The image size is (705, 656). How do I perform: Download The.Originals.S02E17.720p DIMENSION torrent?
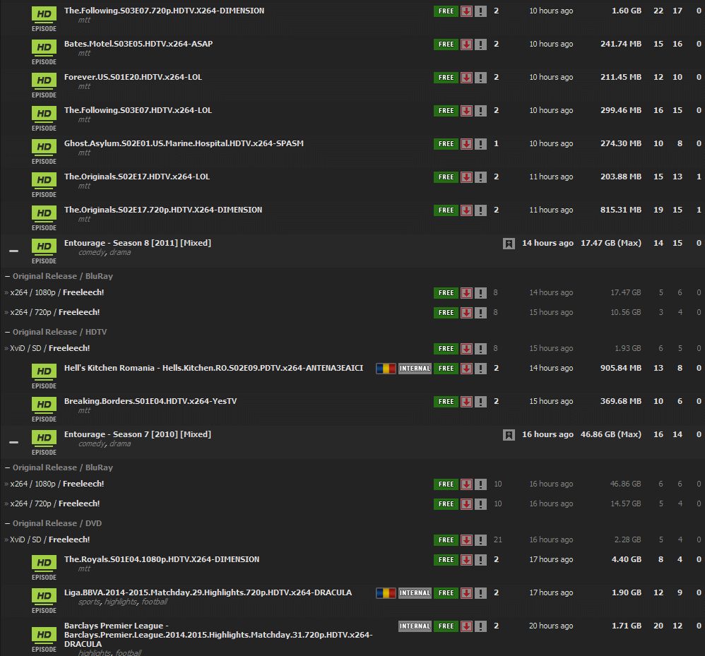pos(466,210)
